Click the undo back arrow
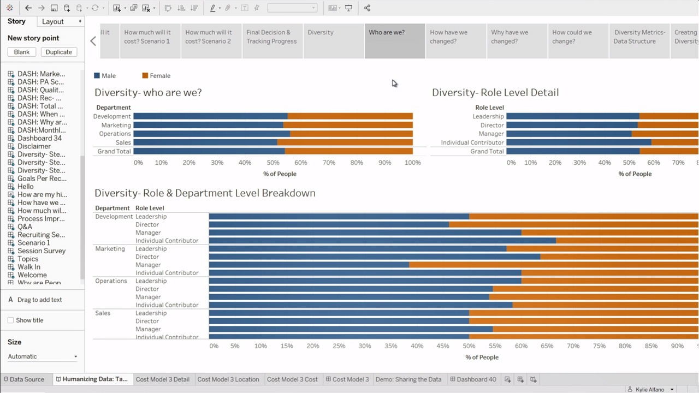Viewport: 699px width, 393px height. (x=28, y=8)
